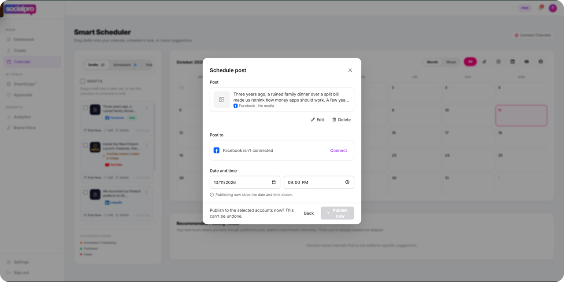Image resolution: width=564 pixels, height=282 pixels.
Task: Check the 'We launched our fintech' draft checkbox
Action: click(85, 192)
